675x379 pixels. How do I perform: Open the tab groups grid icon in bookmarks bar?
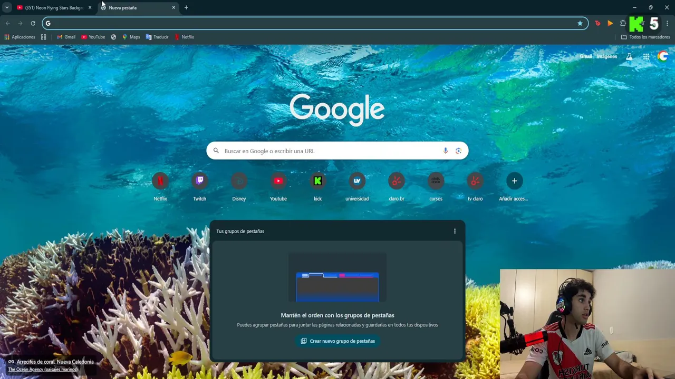point(43,37)
